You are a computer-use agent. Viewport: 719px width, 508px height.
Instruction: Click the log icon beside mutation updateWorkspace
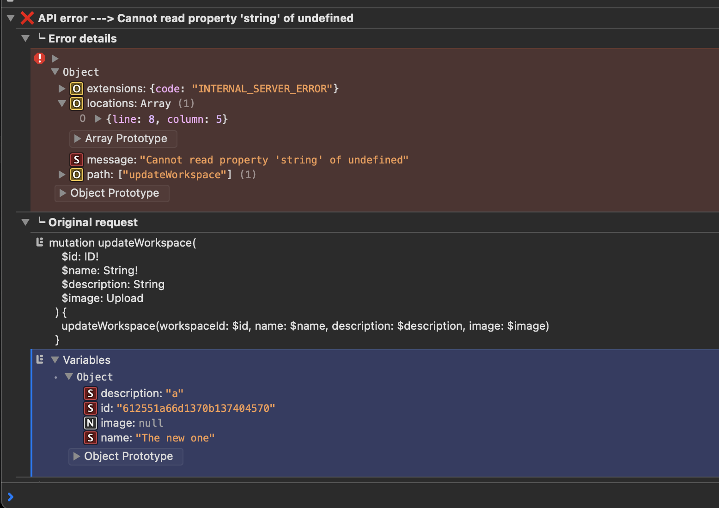click(x=40, y=242)
